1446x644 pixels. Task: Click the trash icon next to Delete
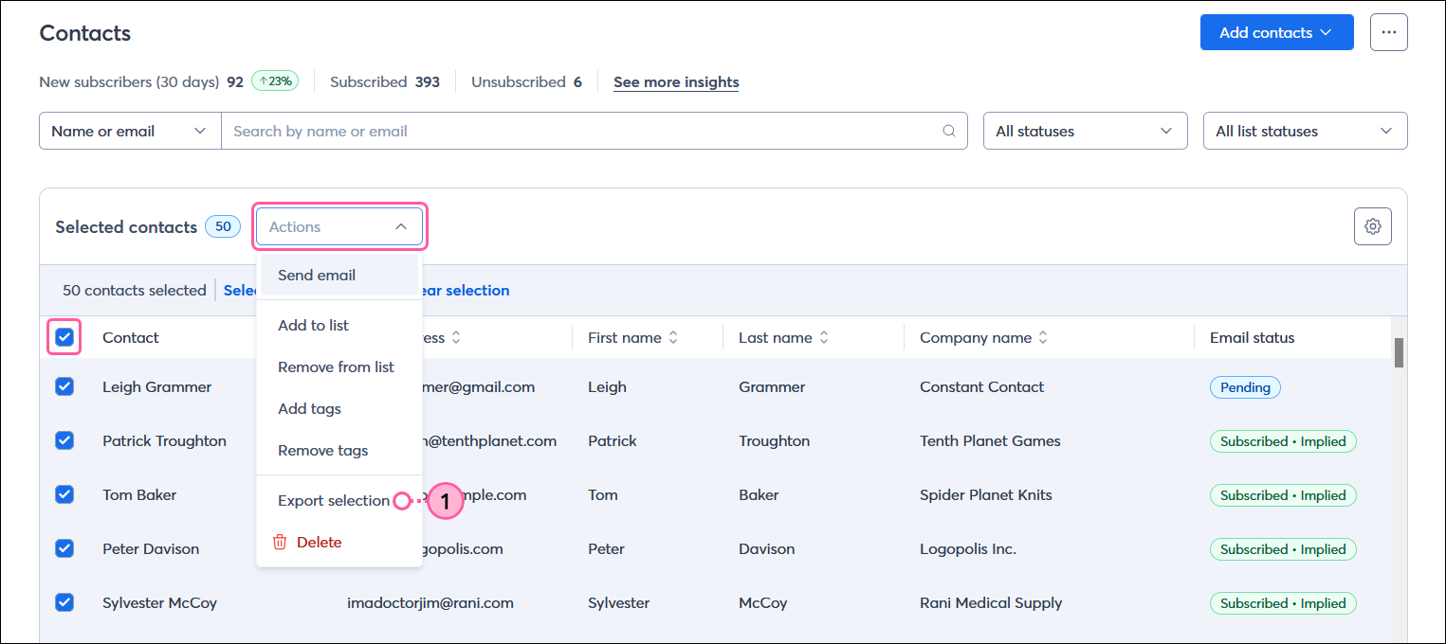[x=281, y=541]
